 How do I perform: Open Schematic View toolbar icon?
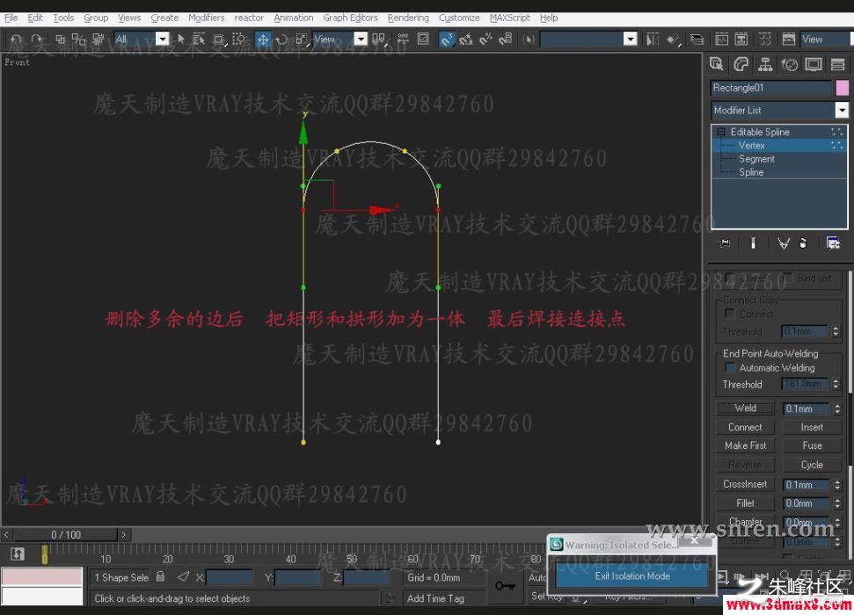[x=741, y=40]
